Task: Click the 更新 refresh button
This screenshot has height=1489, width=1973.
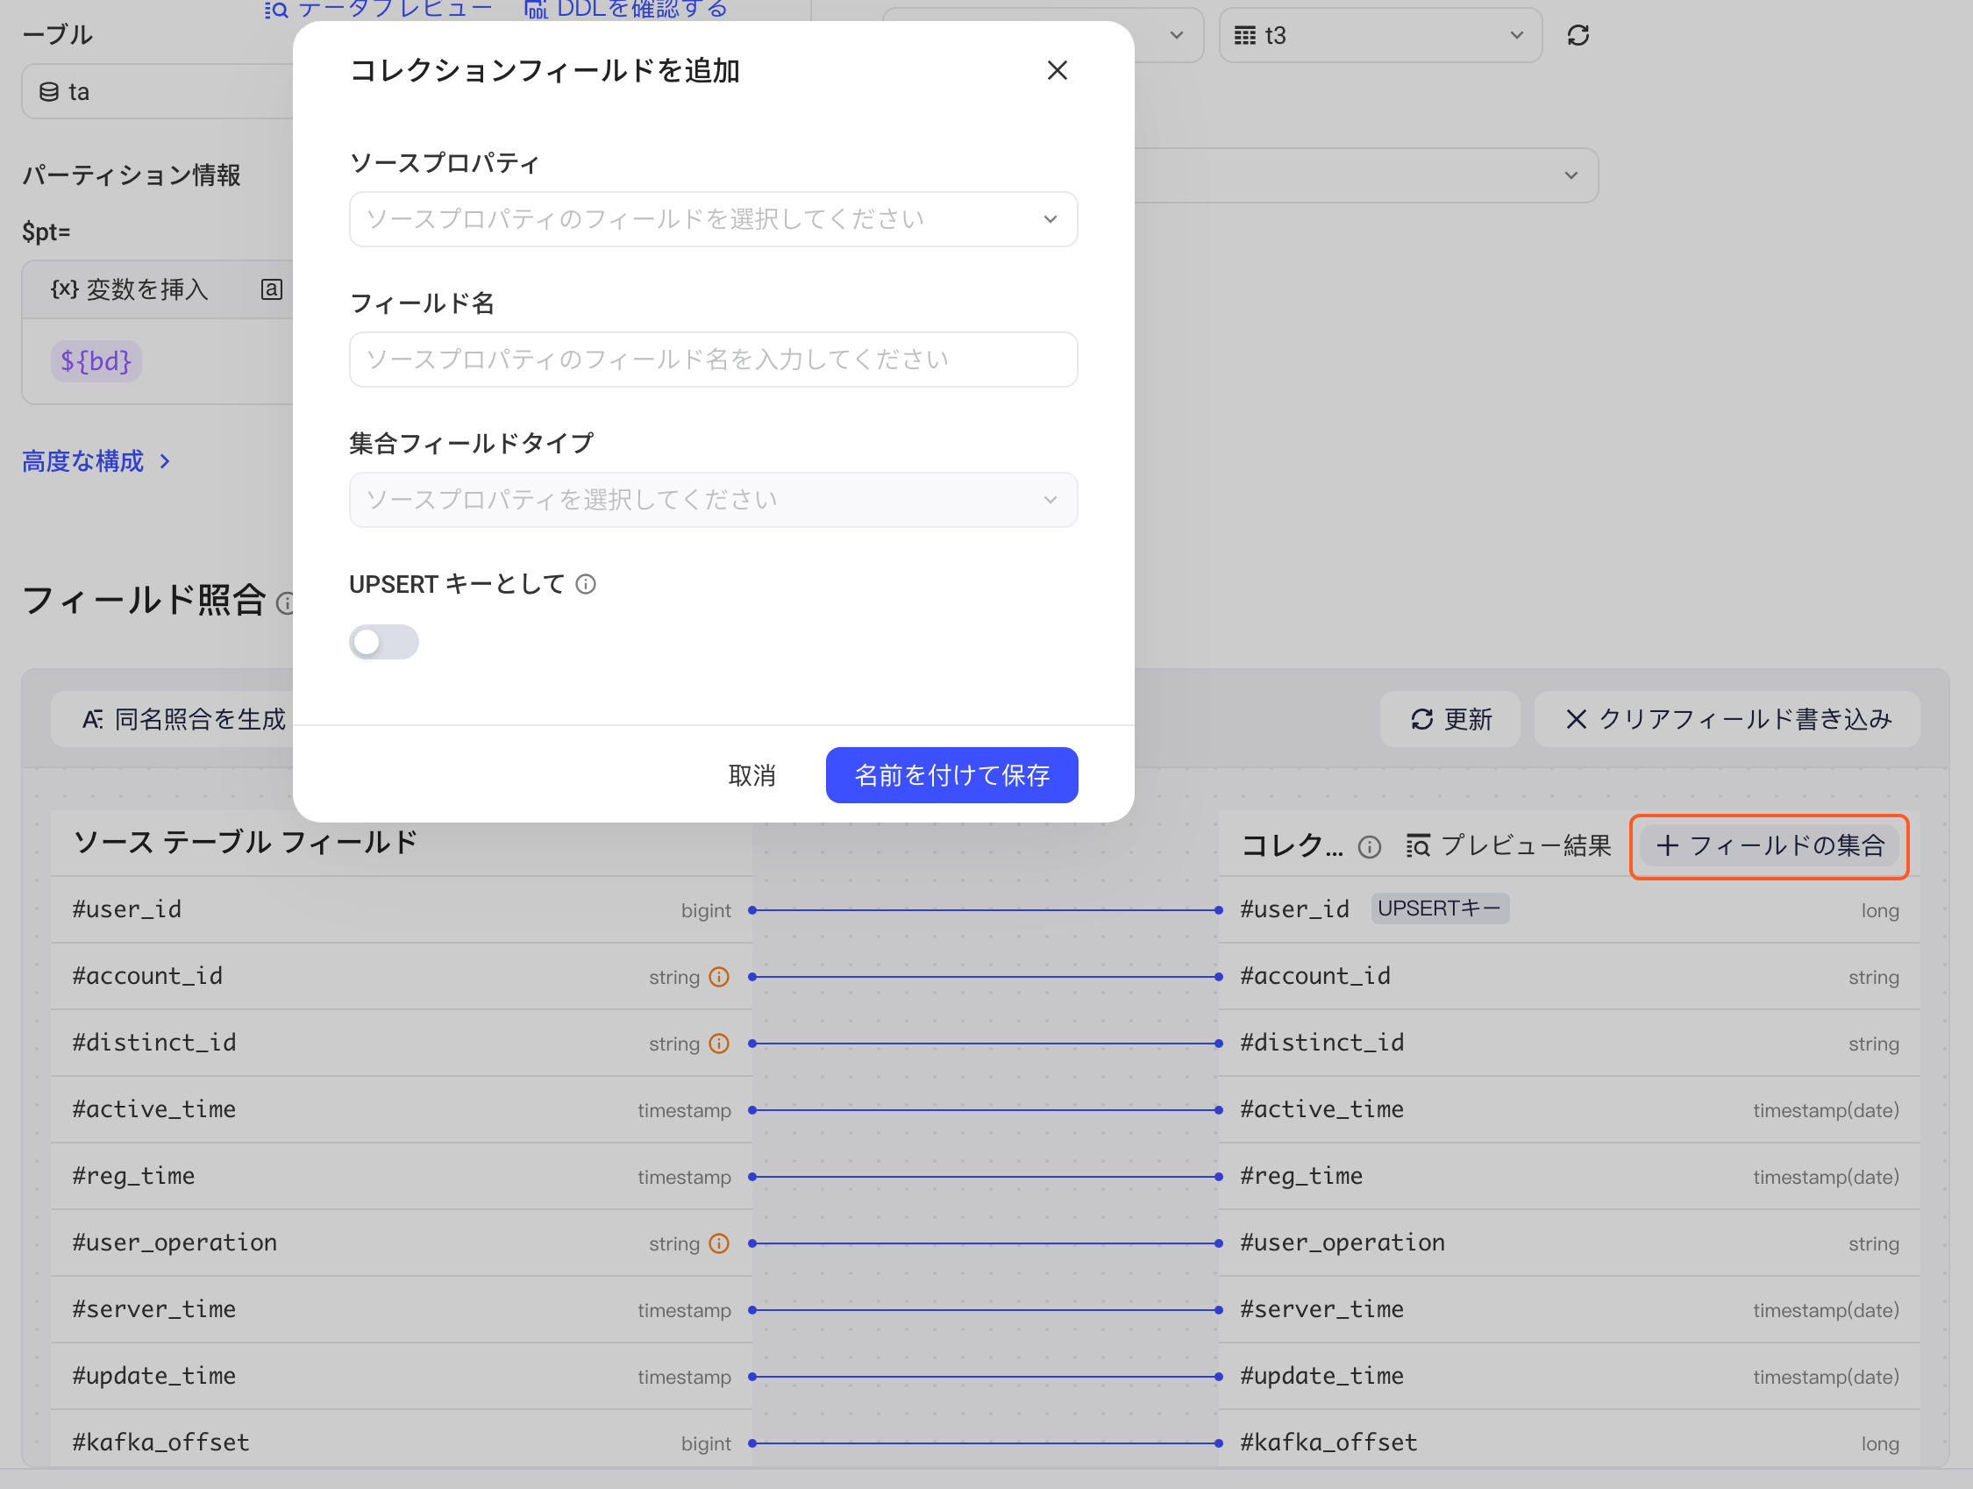Action: [1450, 719]
